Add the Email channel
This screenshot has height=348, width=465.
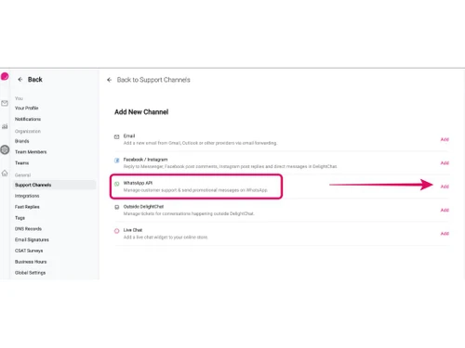pos(445,139)
